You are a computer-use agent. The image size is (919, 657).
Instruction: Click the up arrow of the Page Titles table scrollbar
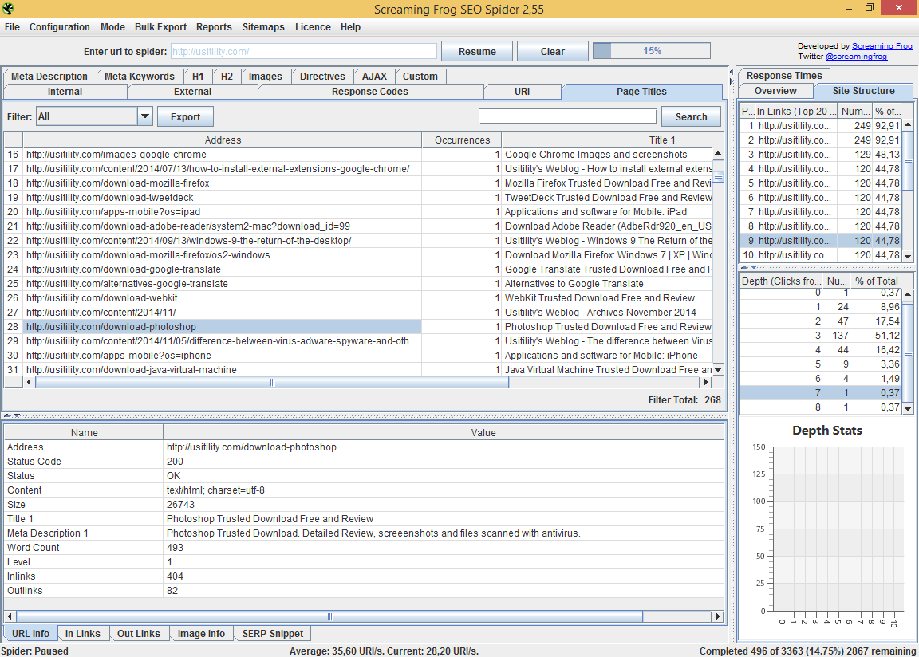click(x=718, y=153)
